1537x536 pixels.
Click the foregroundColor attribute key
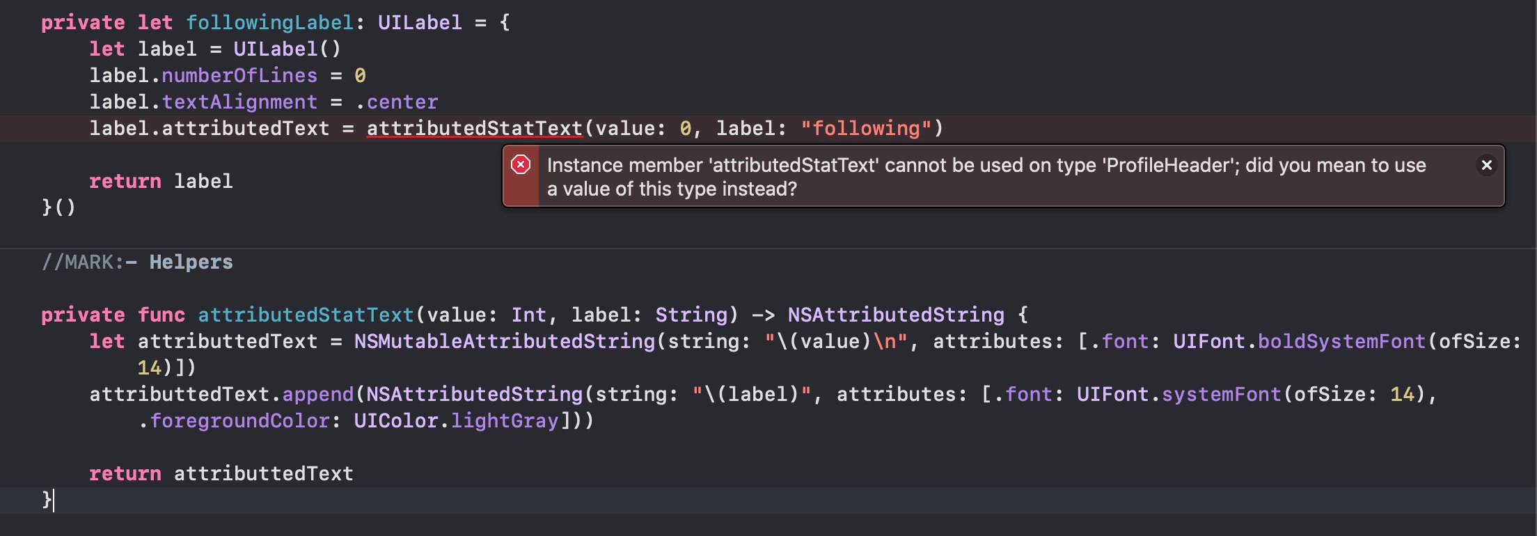[239, 421]
